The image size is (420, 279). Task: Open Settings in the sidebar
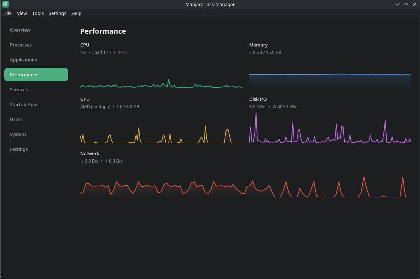click(36, 149)
